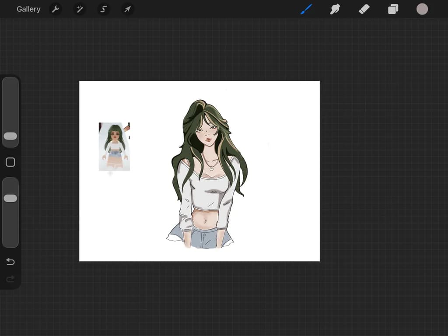Viewport: 448px width, 336px height.
Task: Select the Smudge finger tool
Action: (335, 9)
